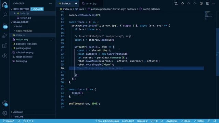Collapse the DRAW-ROBOT folder section
The width and height of the screenshot is (219, 123).
[x=21, y=22]
